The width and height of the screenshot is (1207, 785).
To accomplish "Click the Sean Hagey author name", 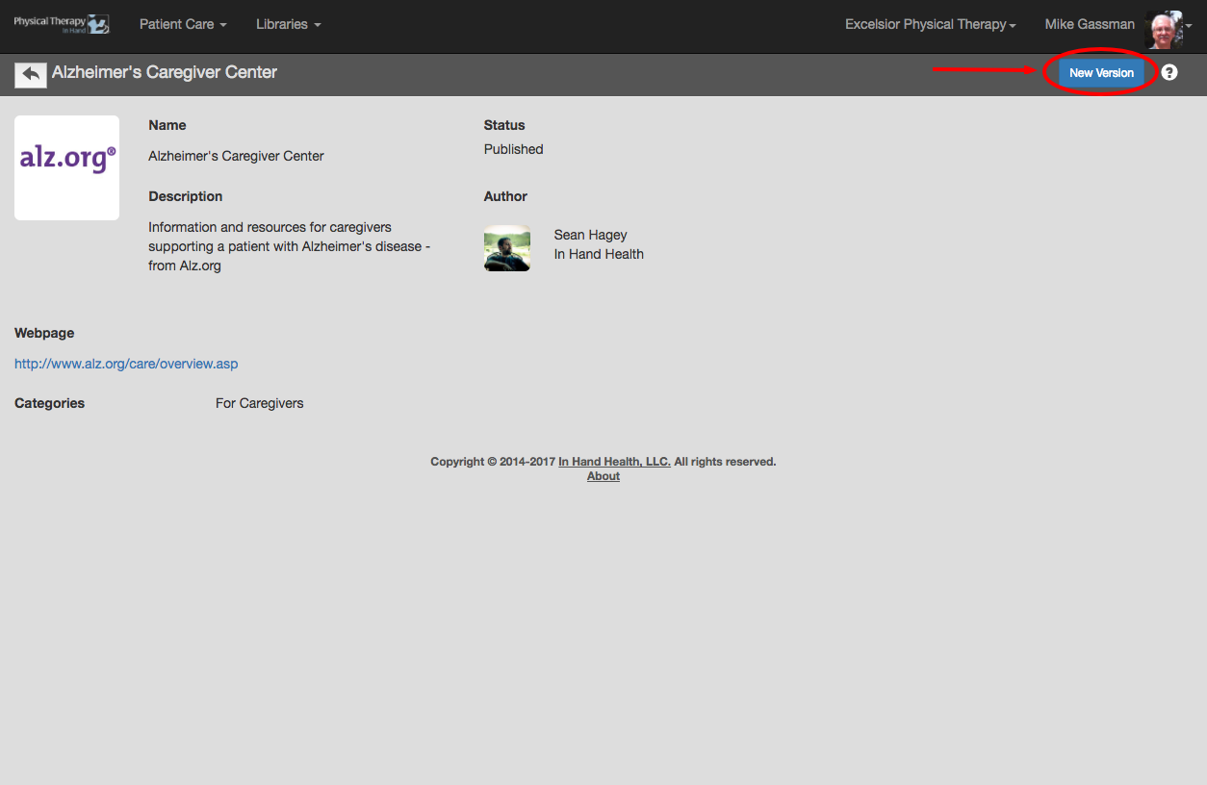I will (590, 235).
